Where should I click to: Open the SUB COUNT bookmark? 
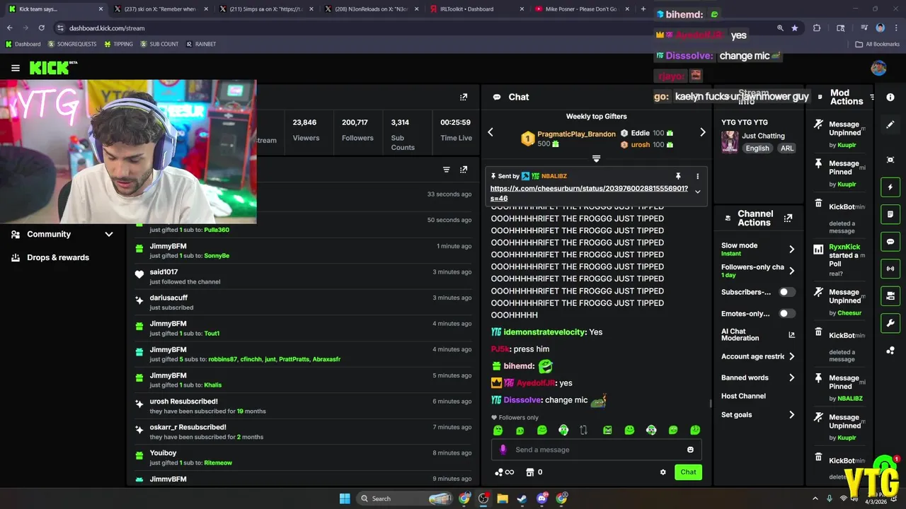pos(159,44)
